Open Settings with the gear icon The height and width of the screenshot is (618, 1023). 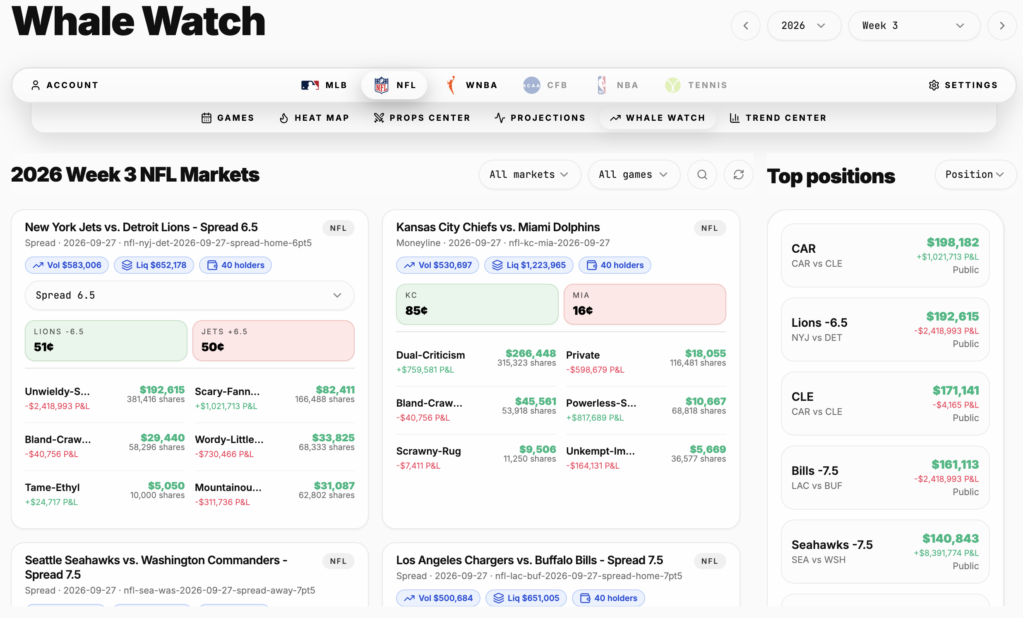click(x=934, y=85)
